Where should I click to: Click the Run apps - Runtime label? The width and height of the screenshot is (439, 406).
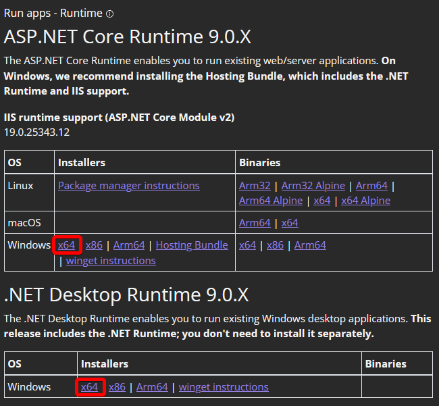(53, 14)
